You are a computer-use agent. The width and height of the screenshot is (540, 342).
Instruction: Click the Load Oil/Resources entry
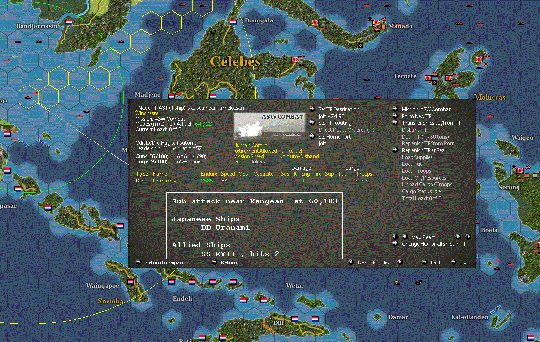click(424, 178)
